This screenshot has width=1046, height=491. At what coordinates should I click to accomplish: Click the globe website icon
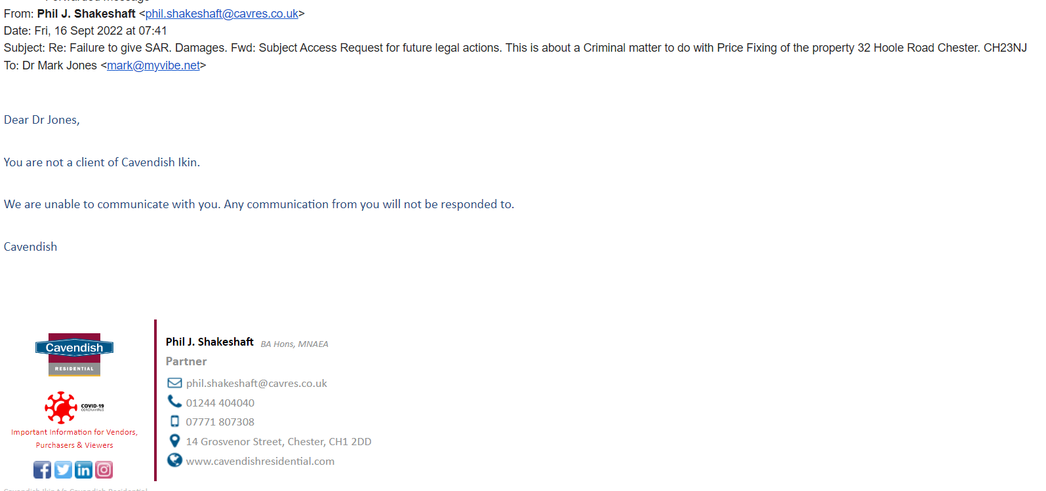click(174, 460)
